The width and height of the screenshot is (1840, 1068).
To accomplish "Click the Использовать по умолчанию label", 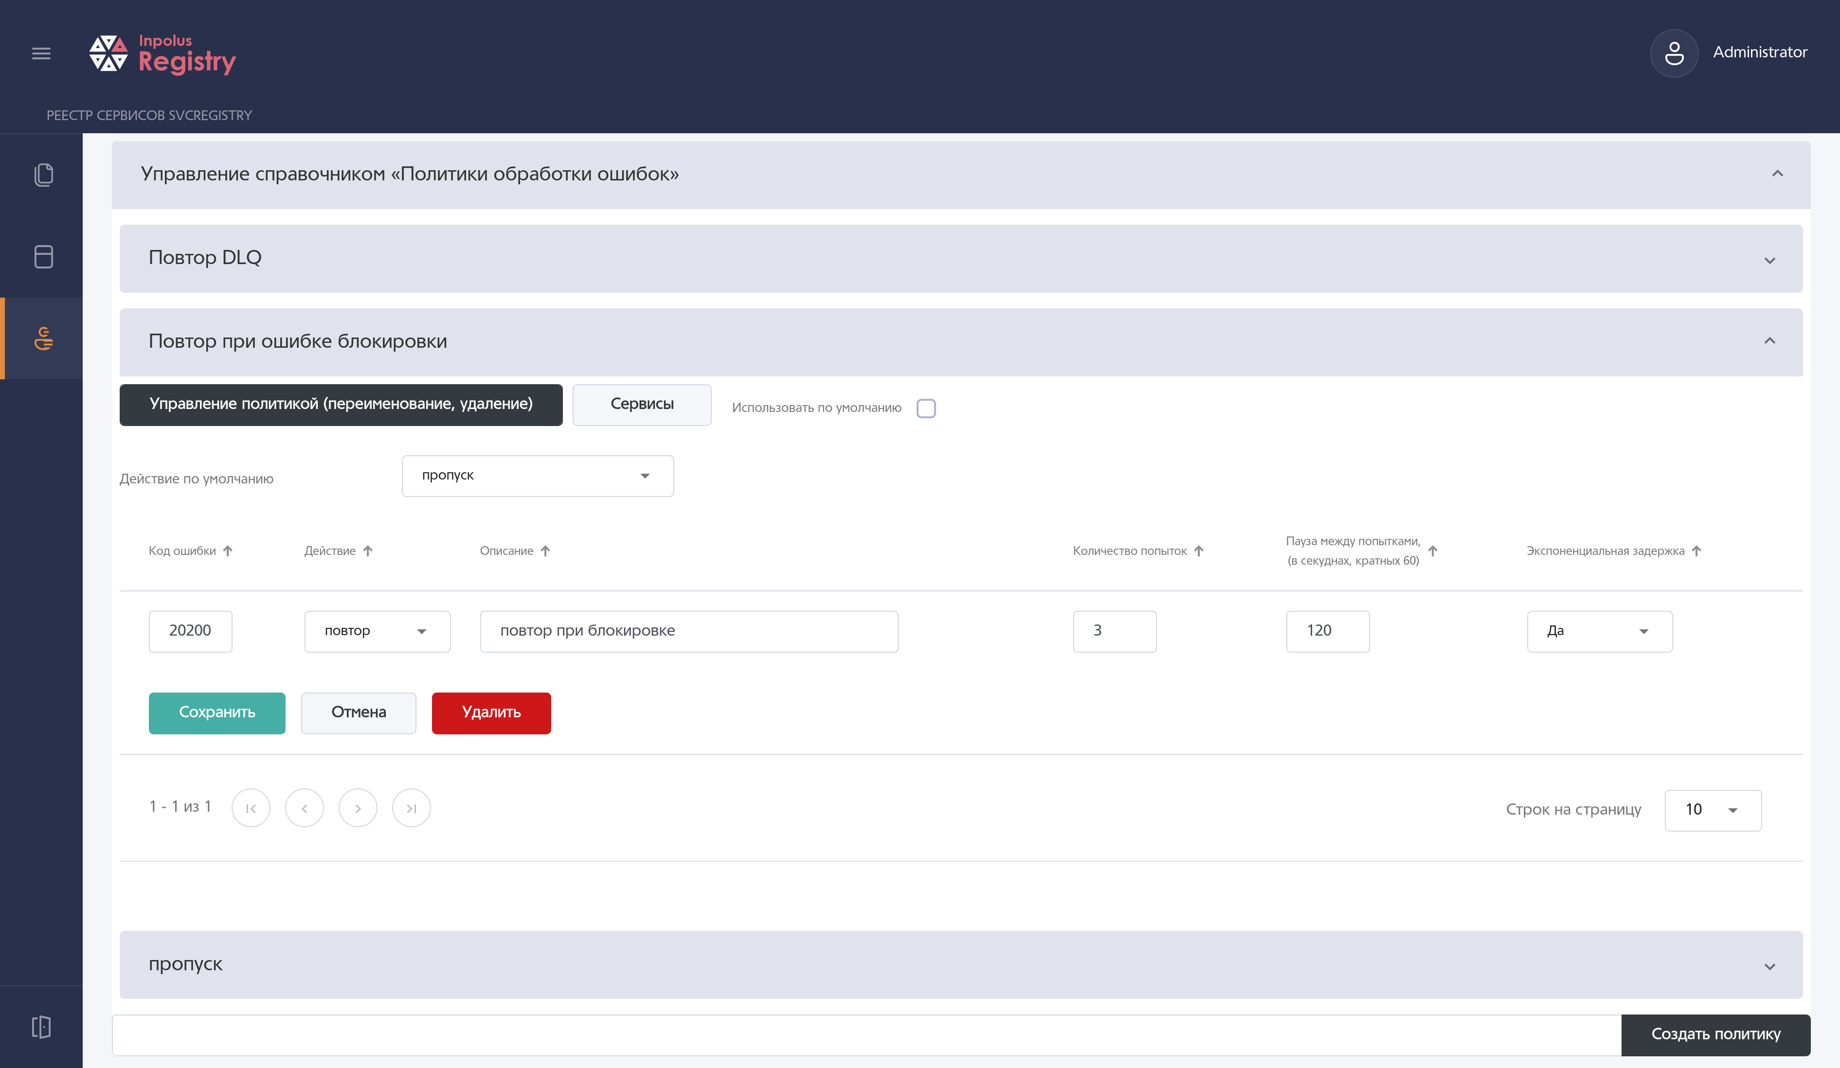I will click(x=816, y=408).
